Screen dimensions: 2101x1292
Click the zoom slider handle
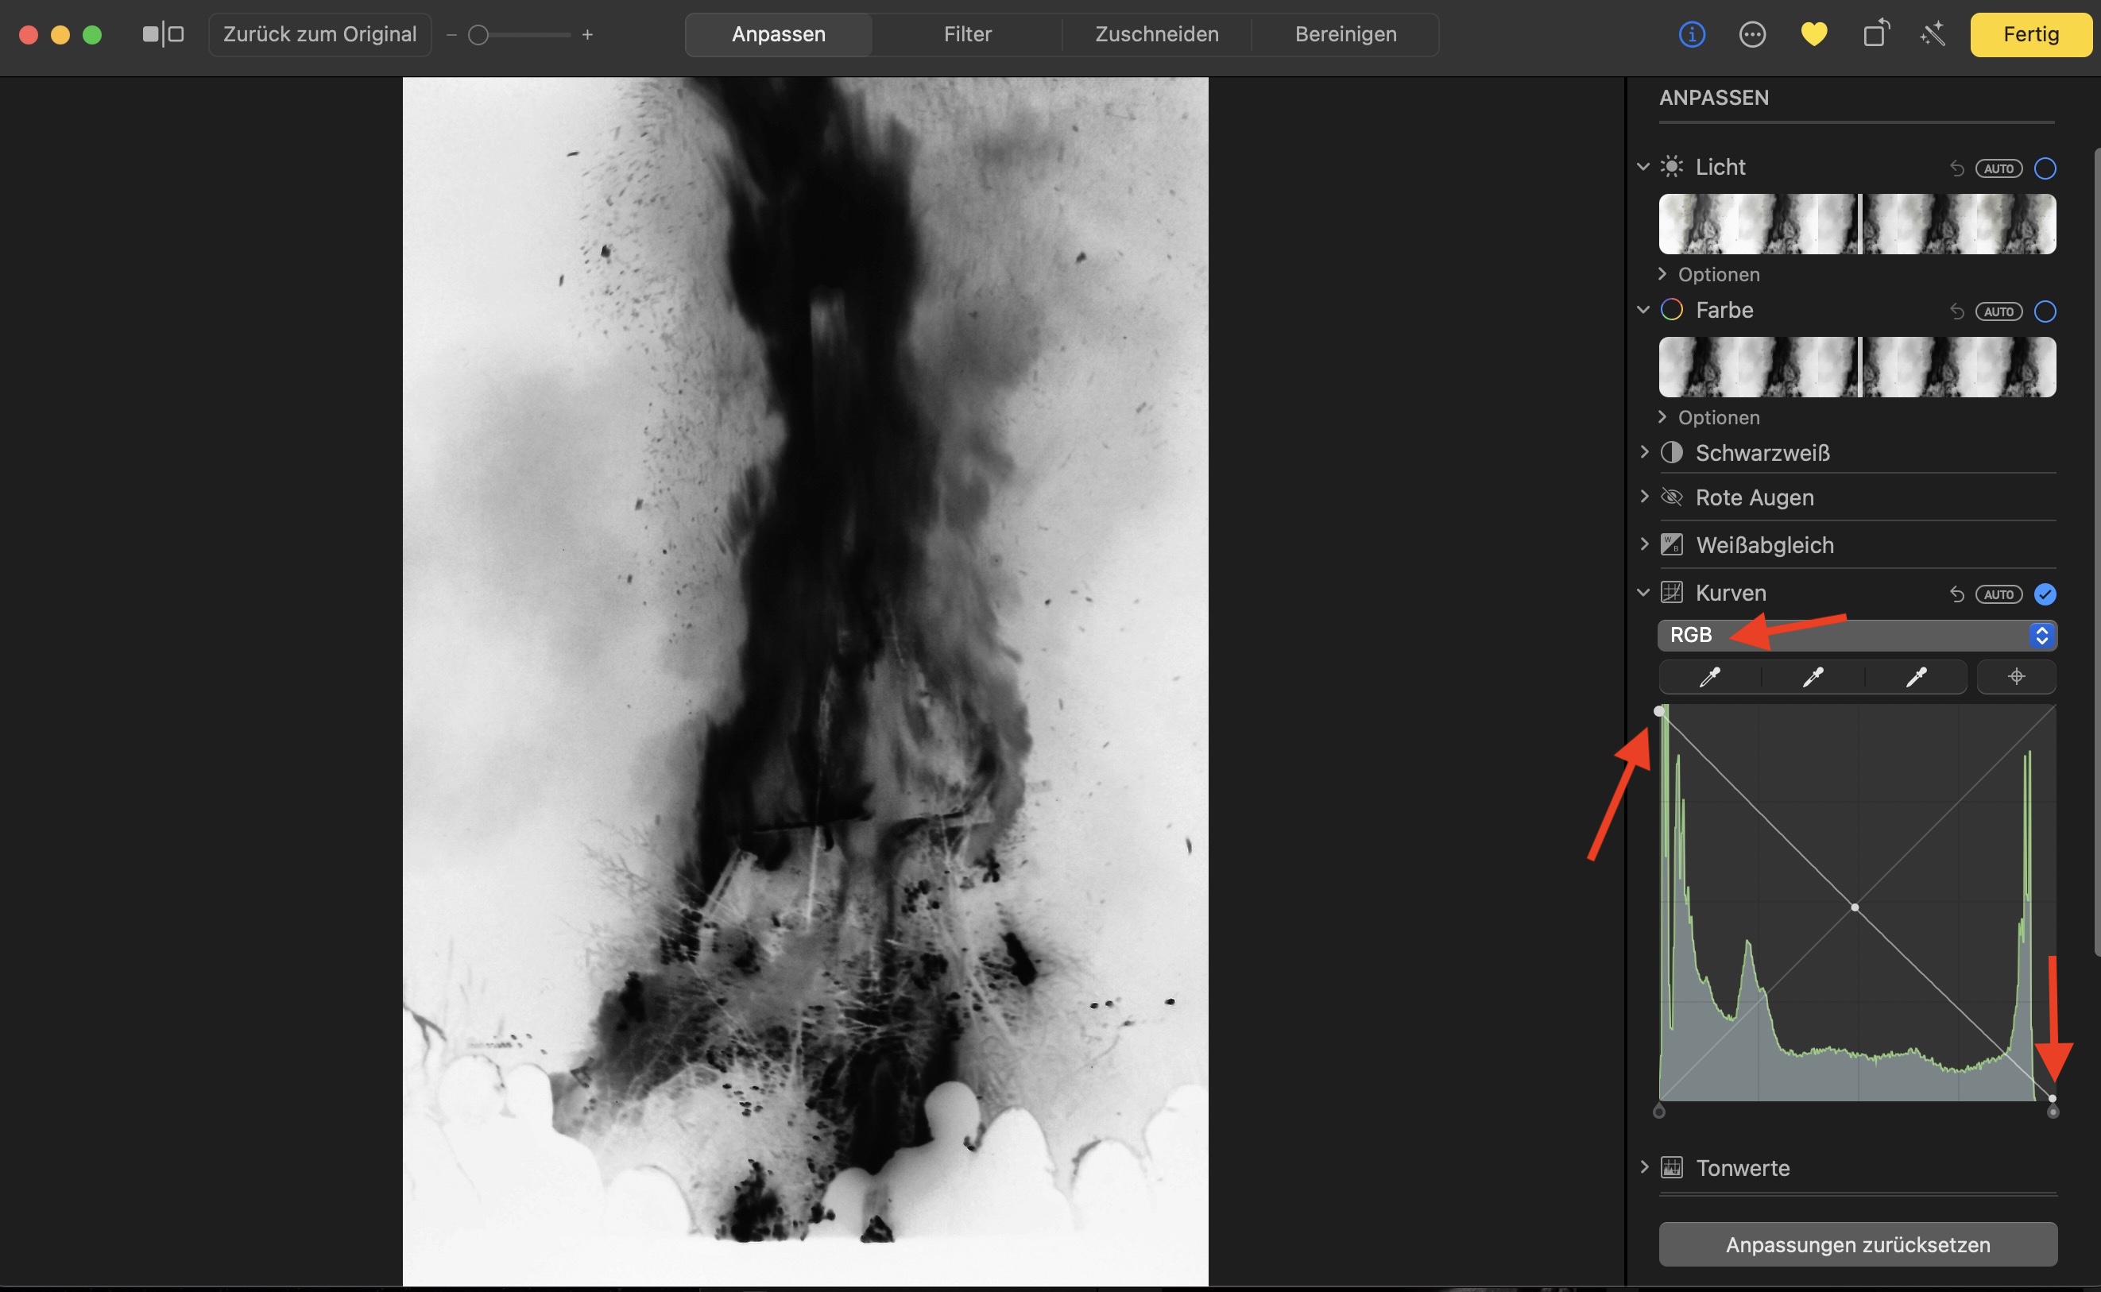pos(478,35)
